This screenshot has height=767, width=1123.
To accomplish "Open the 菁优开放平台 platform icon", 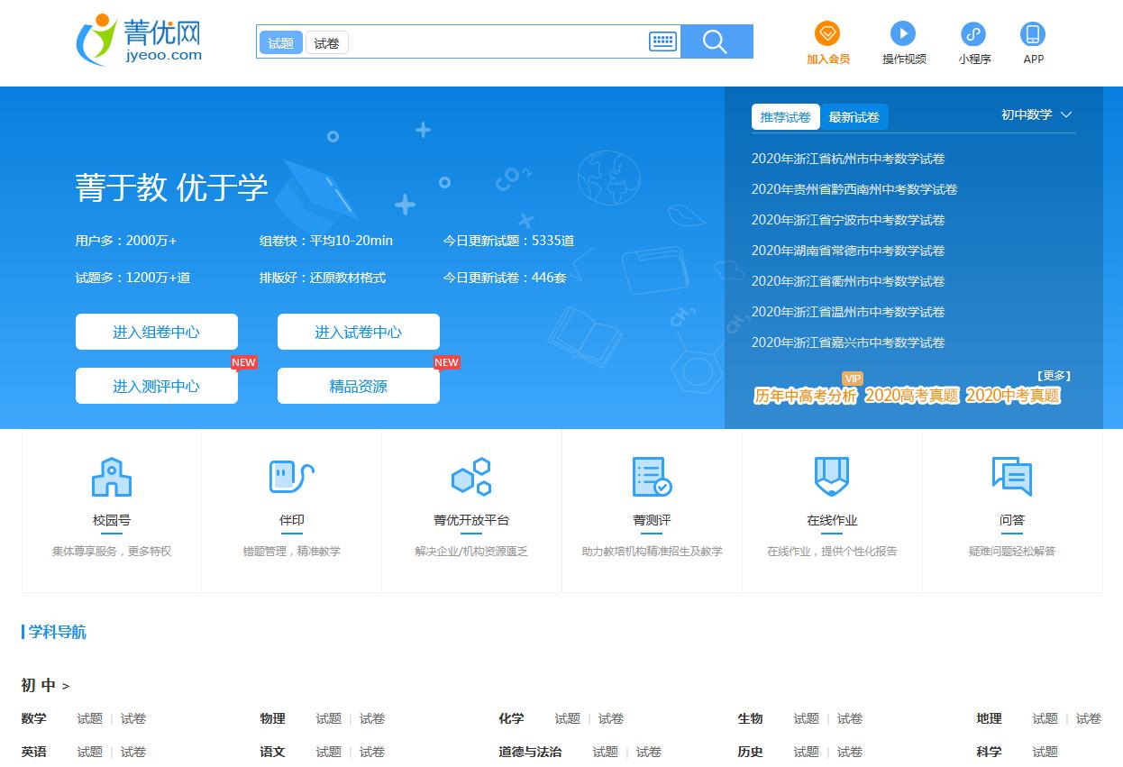I will tap(471, 476).
